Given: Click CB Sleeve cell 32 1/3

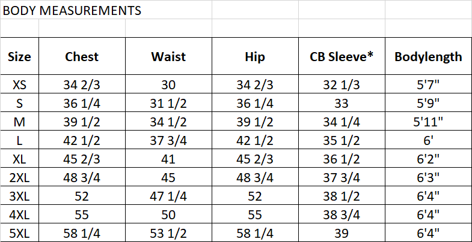Looking at the screenshot, I should 342,85.
